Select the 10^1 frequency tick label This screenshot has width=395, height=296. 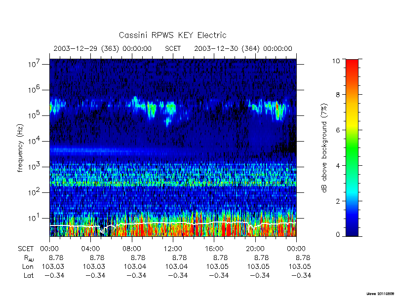click(x=34, y=218)
